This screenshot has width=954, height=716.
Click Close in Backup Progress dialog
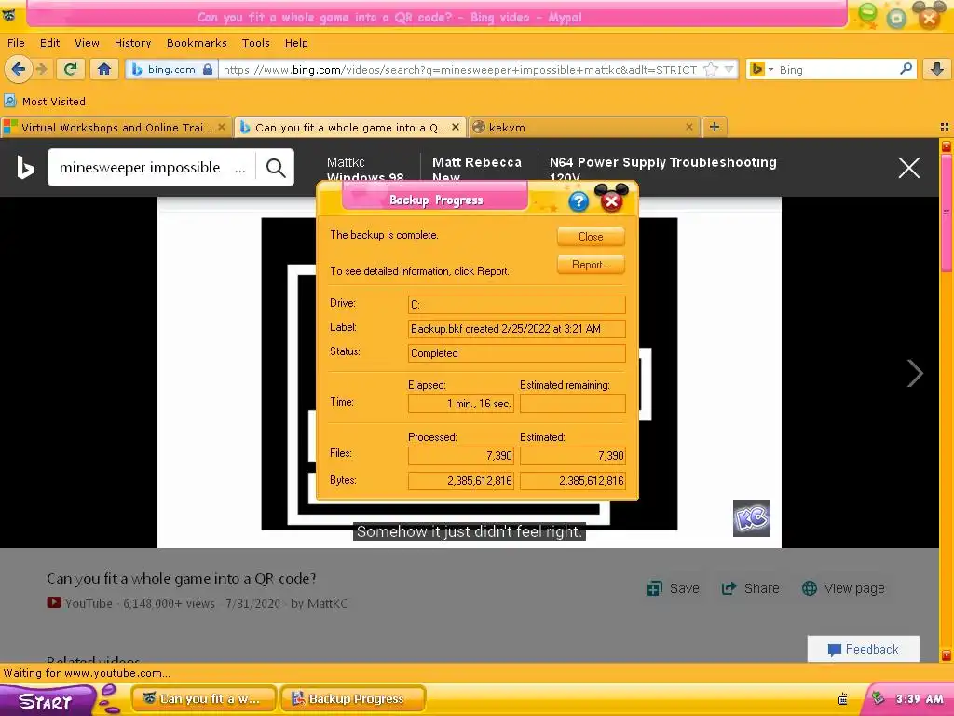(591, 236)
